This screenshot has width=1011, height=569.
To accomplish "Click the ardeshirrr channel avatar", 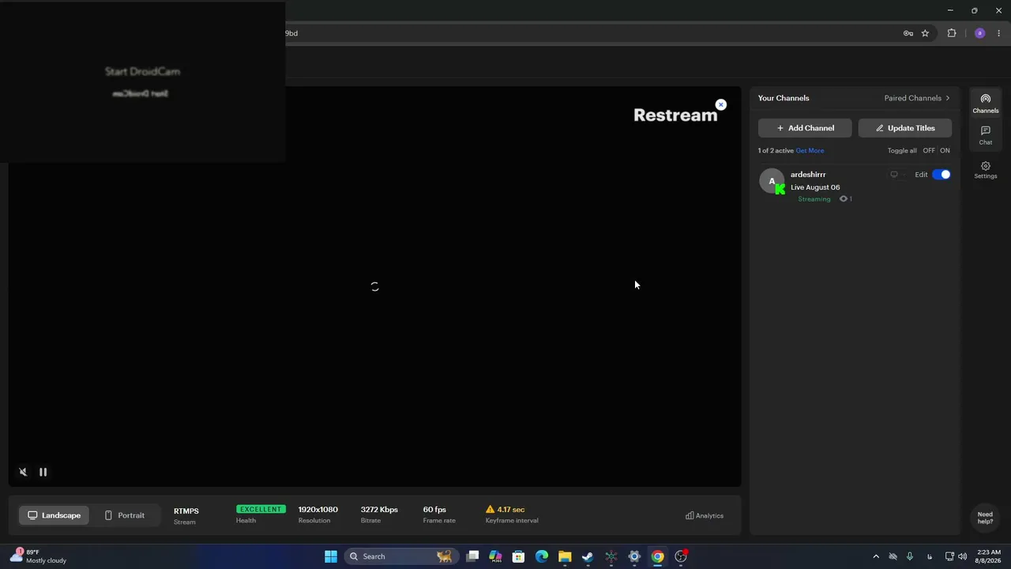I will point(772,181).
